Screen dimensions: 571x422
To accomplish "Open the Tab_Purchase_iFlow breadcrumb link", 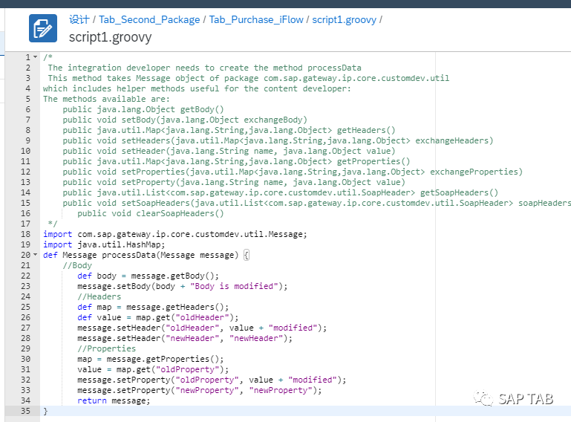I will coord(256,19).
